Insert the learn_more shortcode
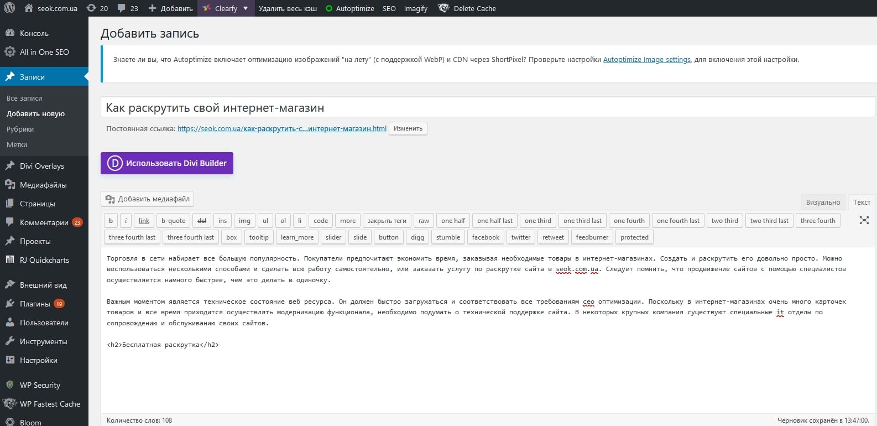 point(297,237)
